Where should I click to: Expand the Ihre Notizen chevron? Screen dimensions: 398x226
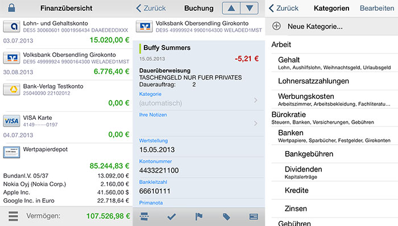coord(256,123)
